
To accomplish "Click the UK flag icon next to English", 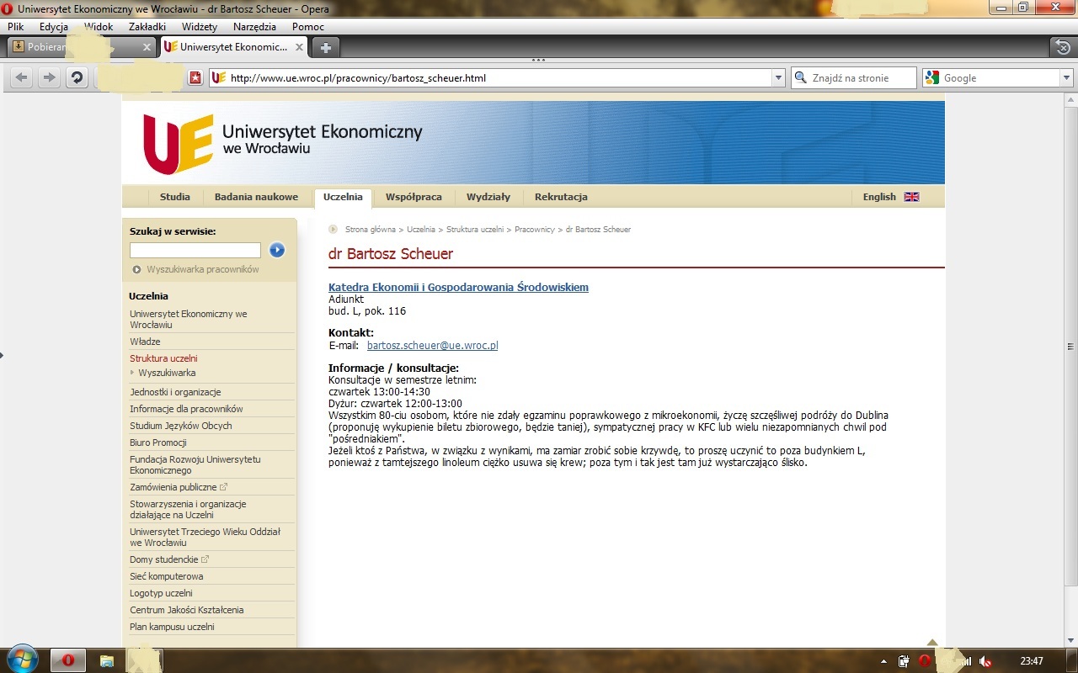I will tap(911, 197).
